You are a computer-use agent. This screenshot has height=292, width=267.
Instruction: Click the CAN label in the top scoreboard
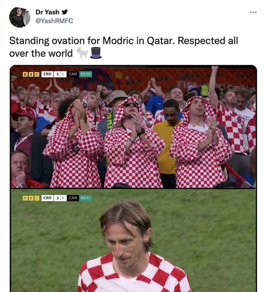click(x=72, y=74)
